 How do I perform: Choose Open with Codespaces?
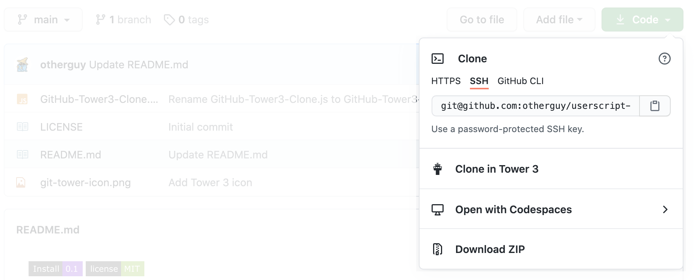click(551, 209)
